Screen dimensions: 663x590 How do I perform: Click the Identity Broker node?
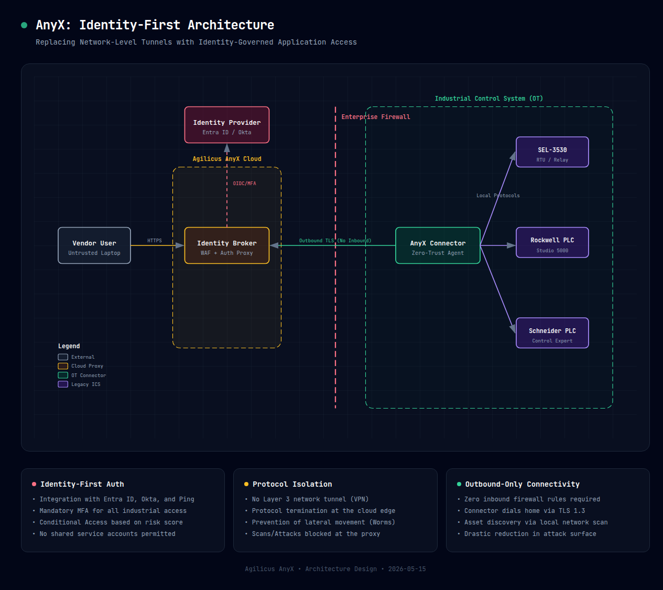227,245
